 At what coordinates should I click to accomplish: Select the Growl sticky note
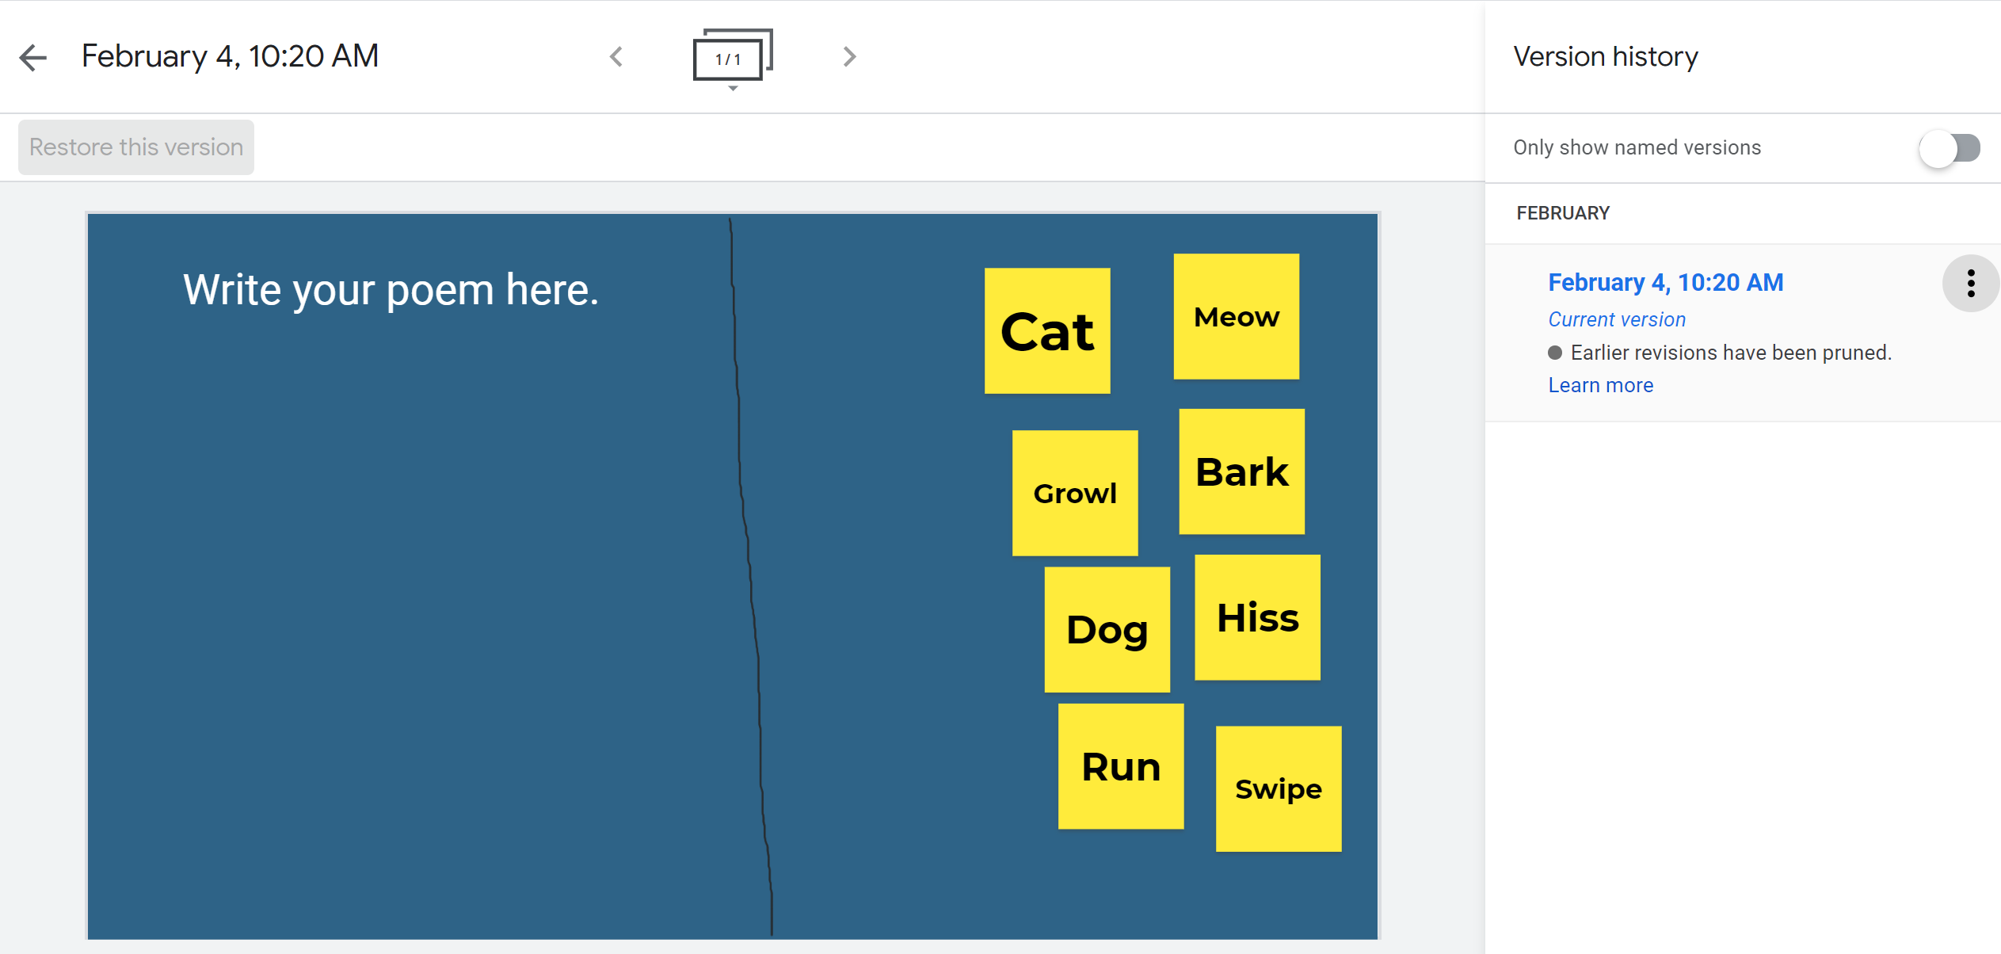coord(1075,492)
